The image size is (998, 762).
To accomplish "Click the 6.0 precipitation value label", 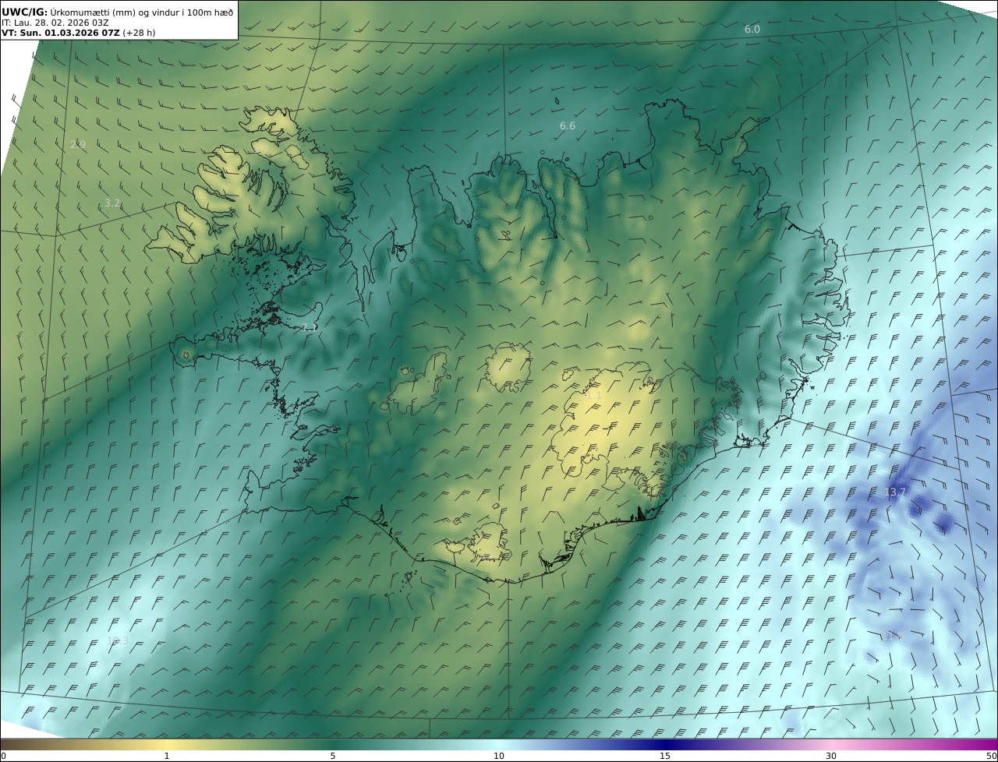I will click(752, 29).
